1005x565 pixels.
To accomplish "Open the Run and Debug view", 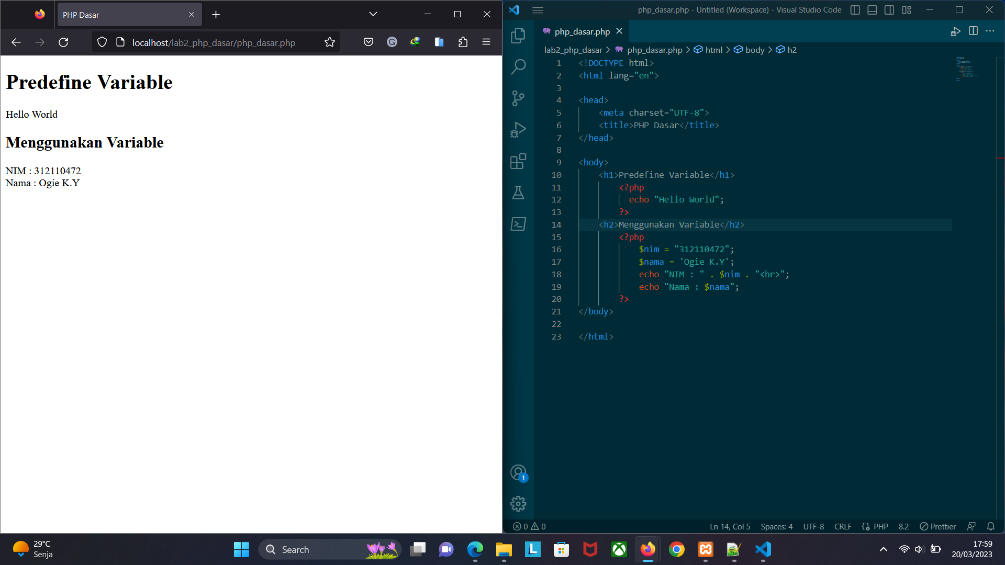I will tap(518, 130).
